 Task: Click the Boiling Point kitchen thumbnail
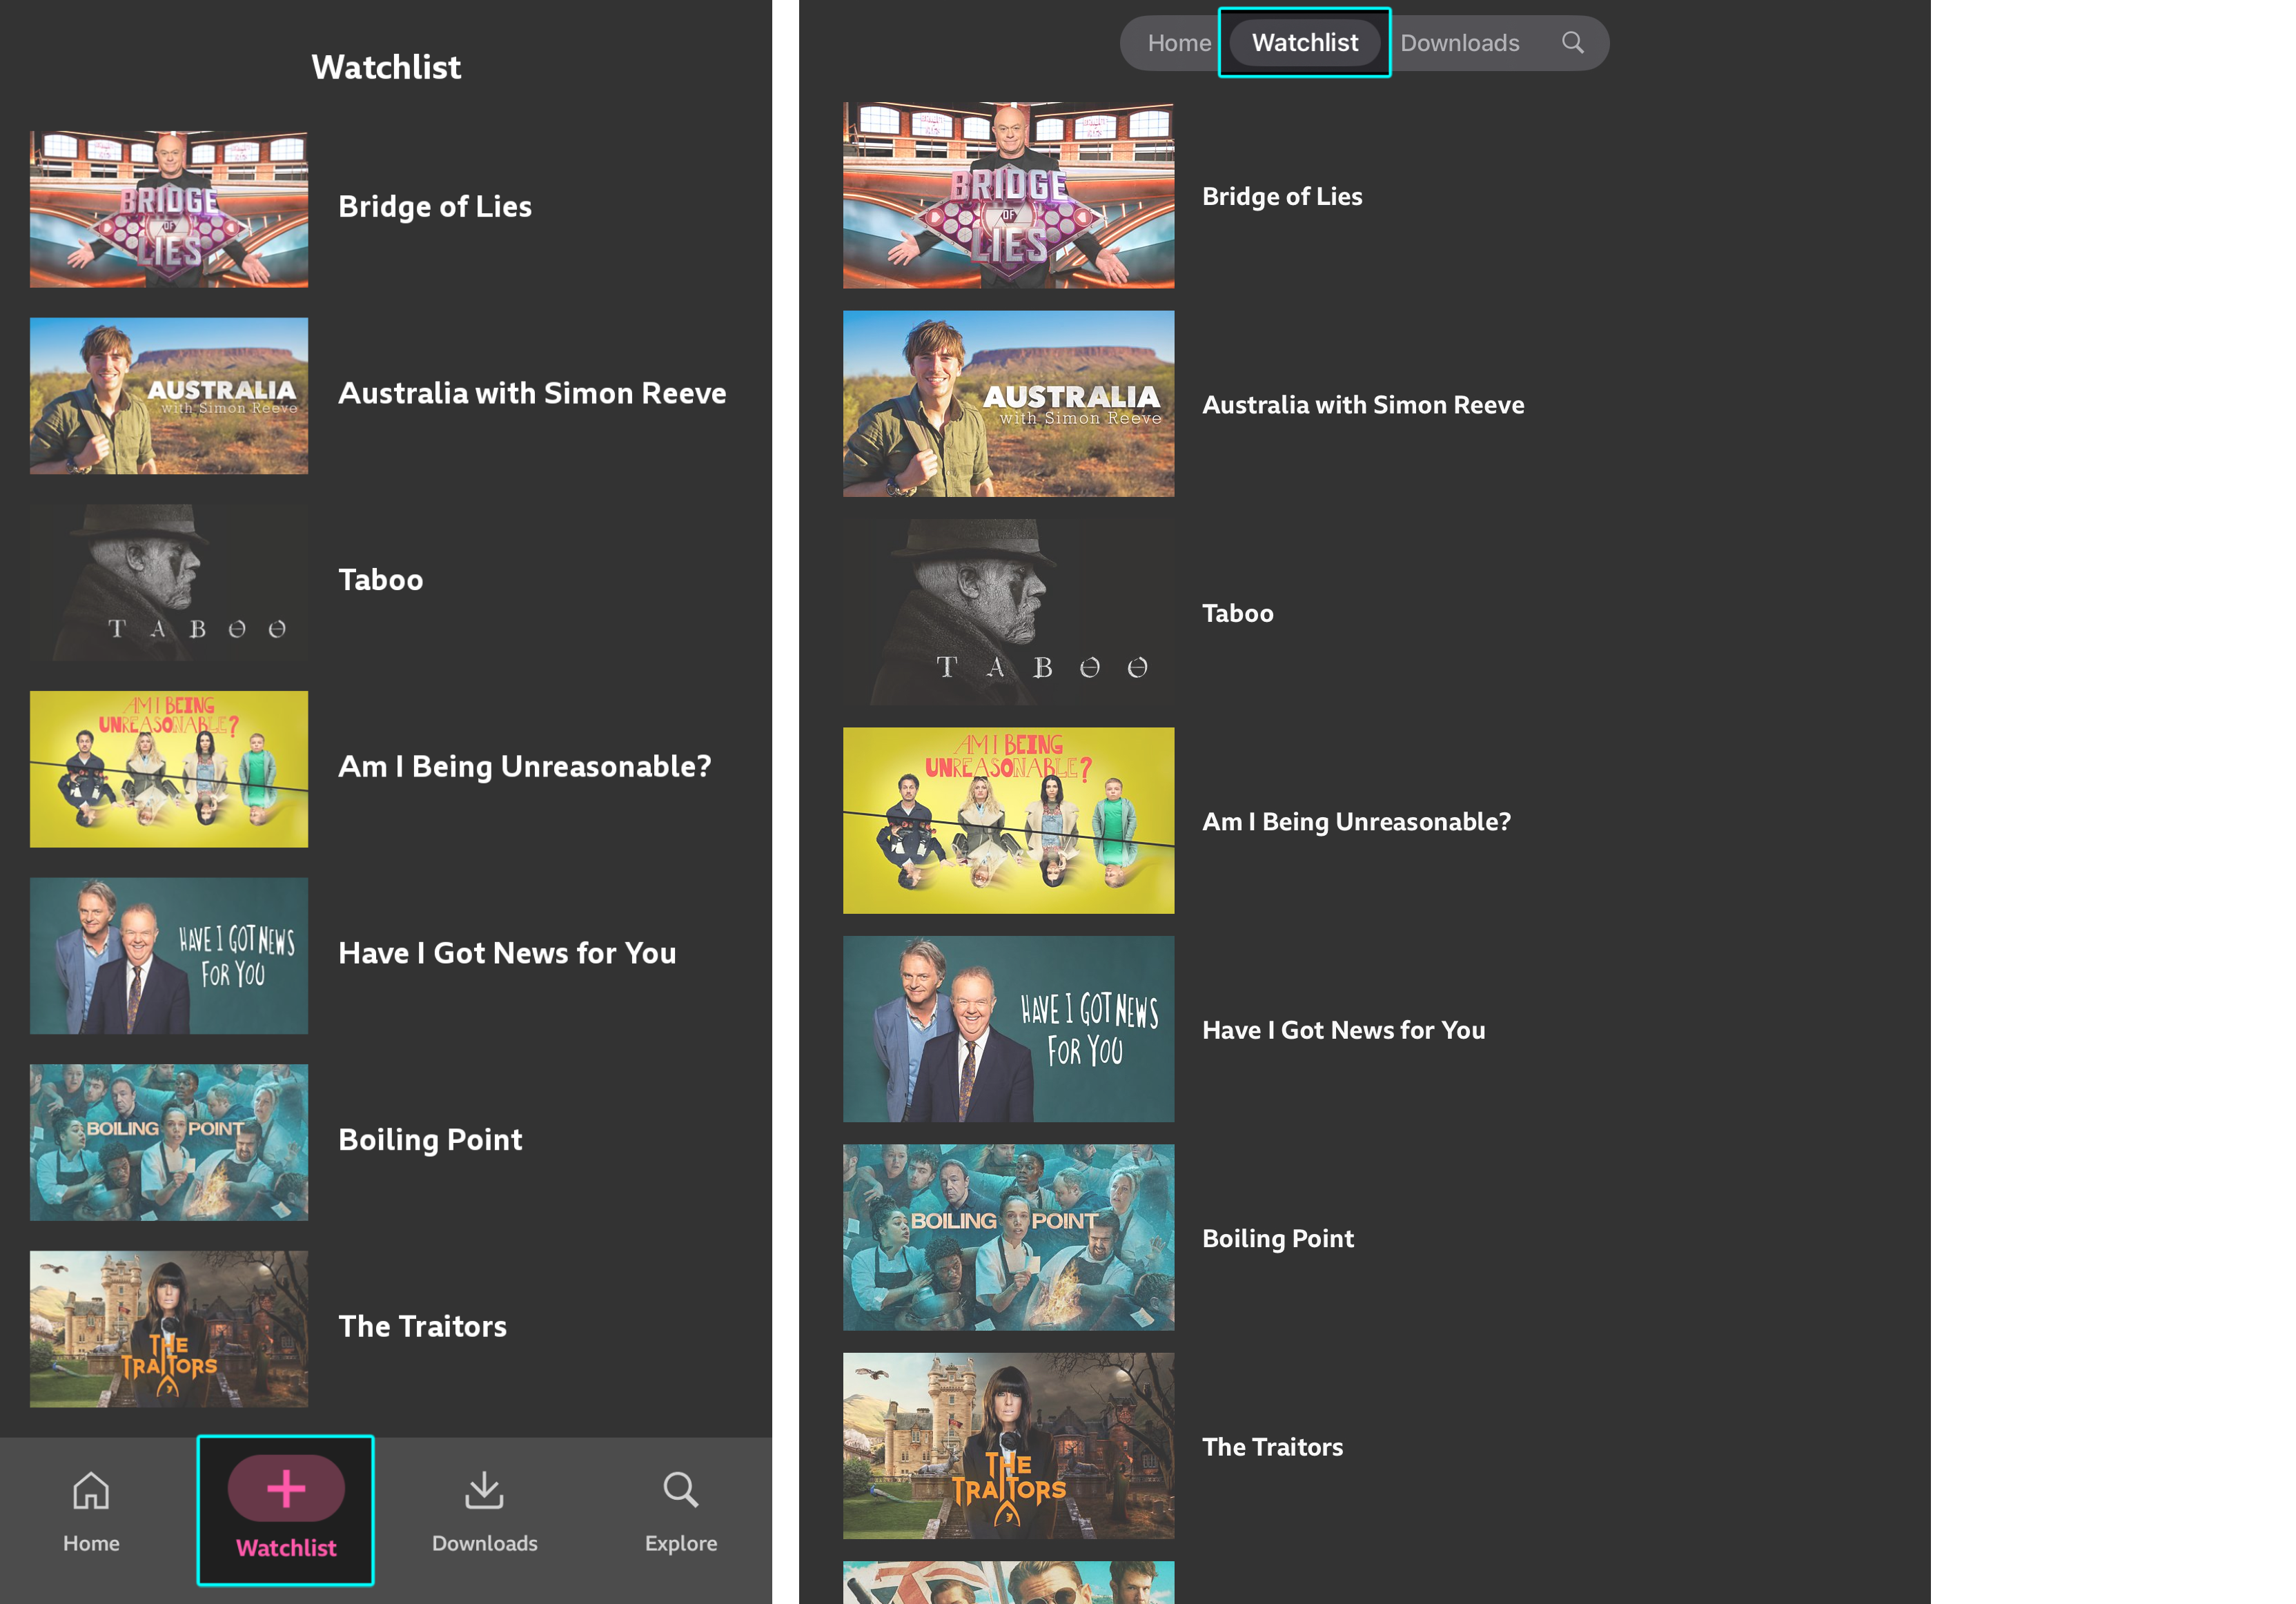pyautogui.click(x=168, y=1142)
